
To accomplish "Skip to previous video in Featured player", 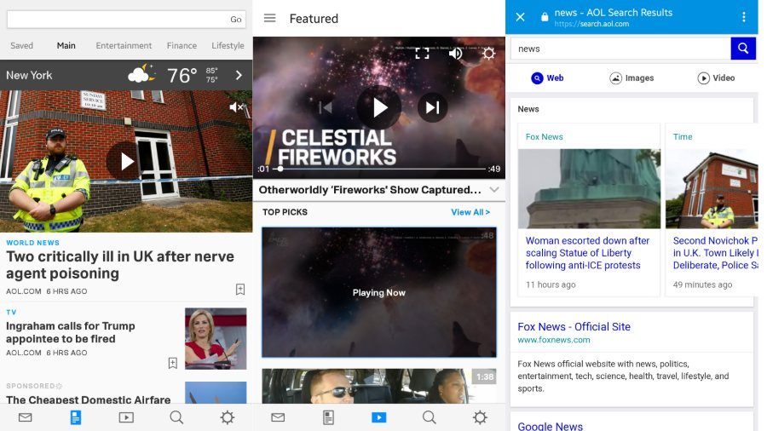I will (x=326, y=107).
